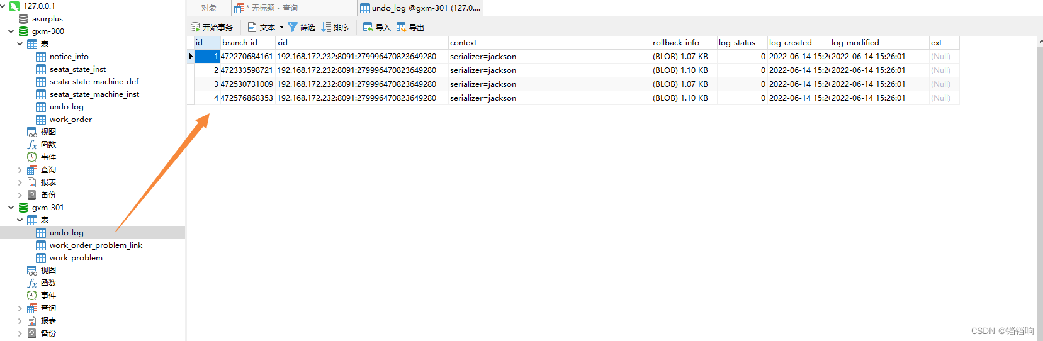Collapse the gxm-301 database node
This screenshot has height=341, width=1043.
[x=11, y=208]
